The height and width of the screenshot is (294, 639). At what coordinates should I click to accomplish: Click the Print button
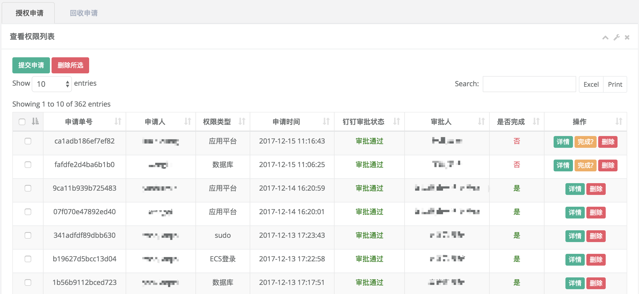615,84
